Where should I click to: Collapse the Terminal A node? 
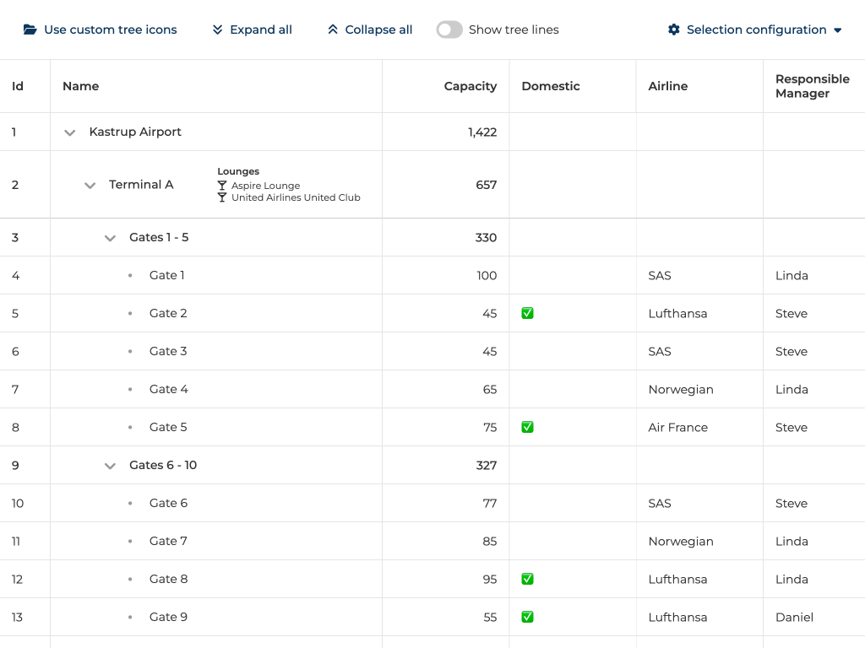pyautogui.click(x=90, y=186)
